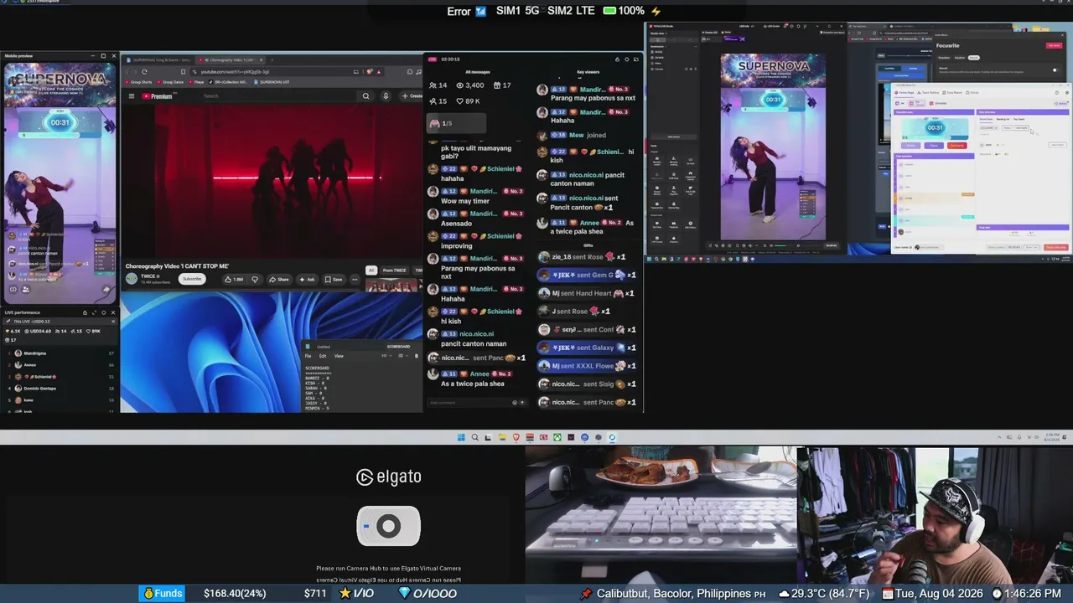The width and height of the screenshot is (1073, 603).
Task: Open Windows taskbar Search
Action: (474, 437)
